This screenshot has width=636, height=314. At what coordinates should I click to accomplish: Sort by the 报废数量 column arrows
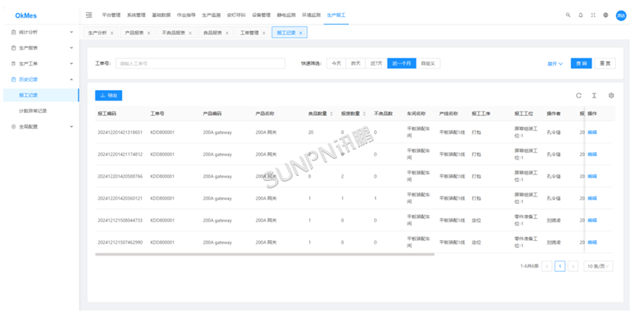[365, 114]
